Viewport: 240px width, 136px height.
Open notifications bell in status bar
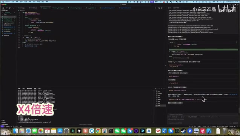coord(238,126)
